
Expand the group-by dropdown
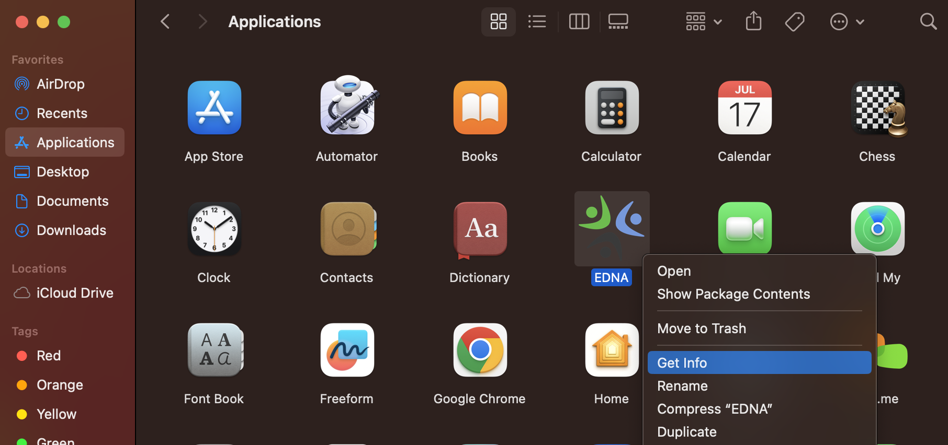click(704, 22)
